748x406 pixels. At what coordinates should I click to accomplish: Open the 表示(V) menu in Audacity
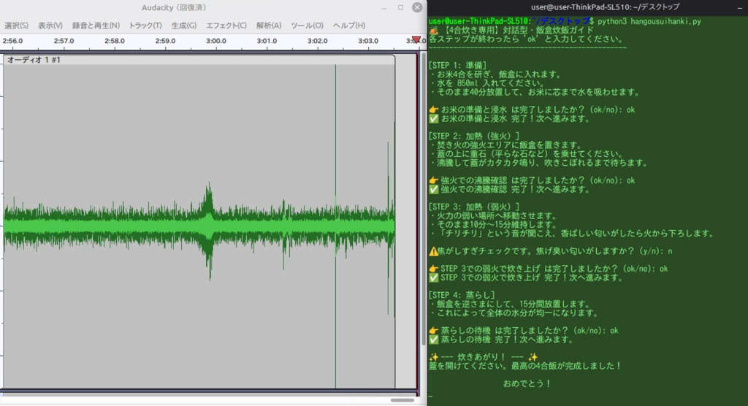[50, 26]
